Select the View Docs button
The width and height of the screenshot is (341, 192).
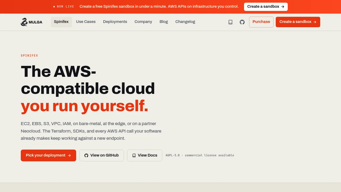(145, 155)
